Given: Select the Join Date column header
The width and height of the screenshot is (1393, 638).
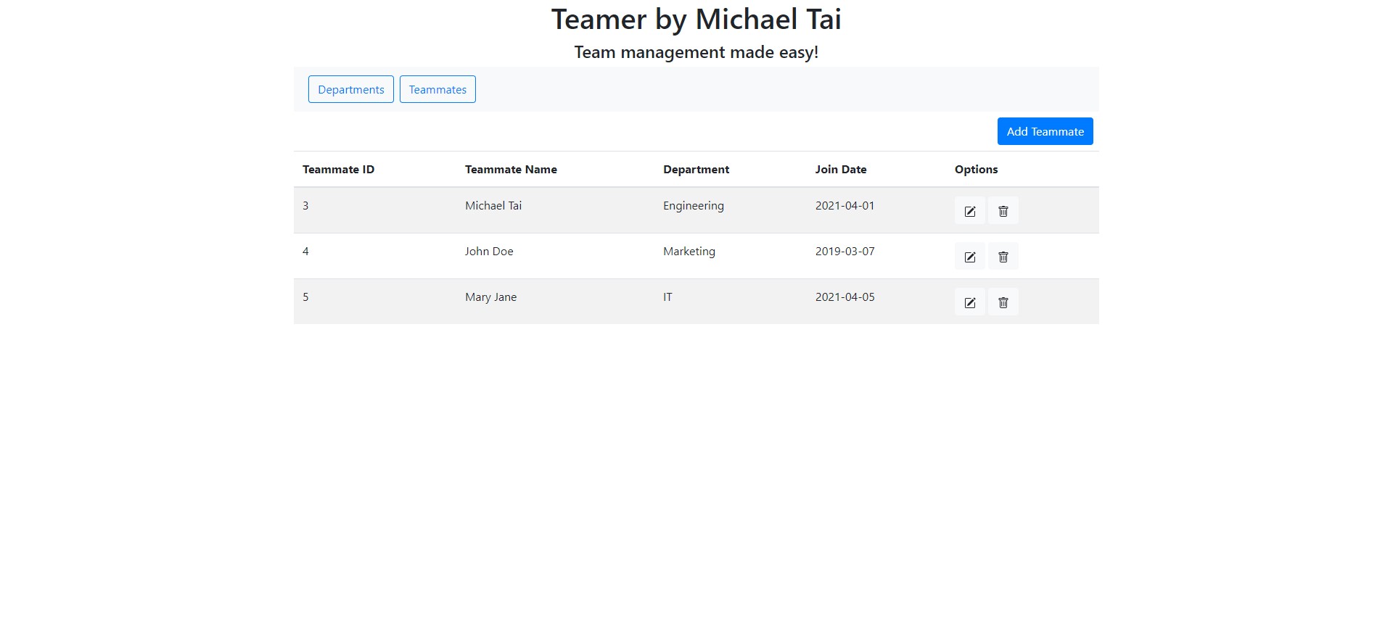Looking at the screenshot, I should click(x=841, y=170).
